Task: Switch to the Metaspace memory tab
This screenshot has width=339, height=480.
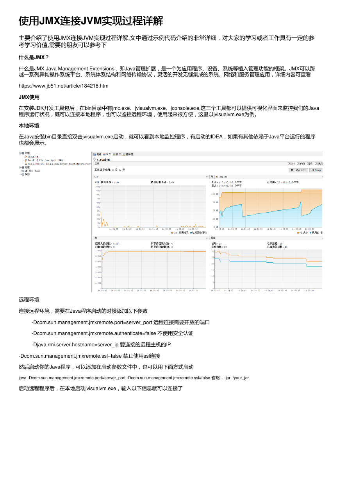Action: [x=222, y=177]
